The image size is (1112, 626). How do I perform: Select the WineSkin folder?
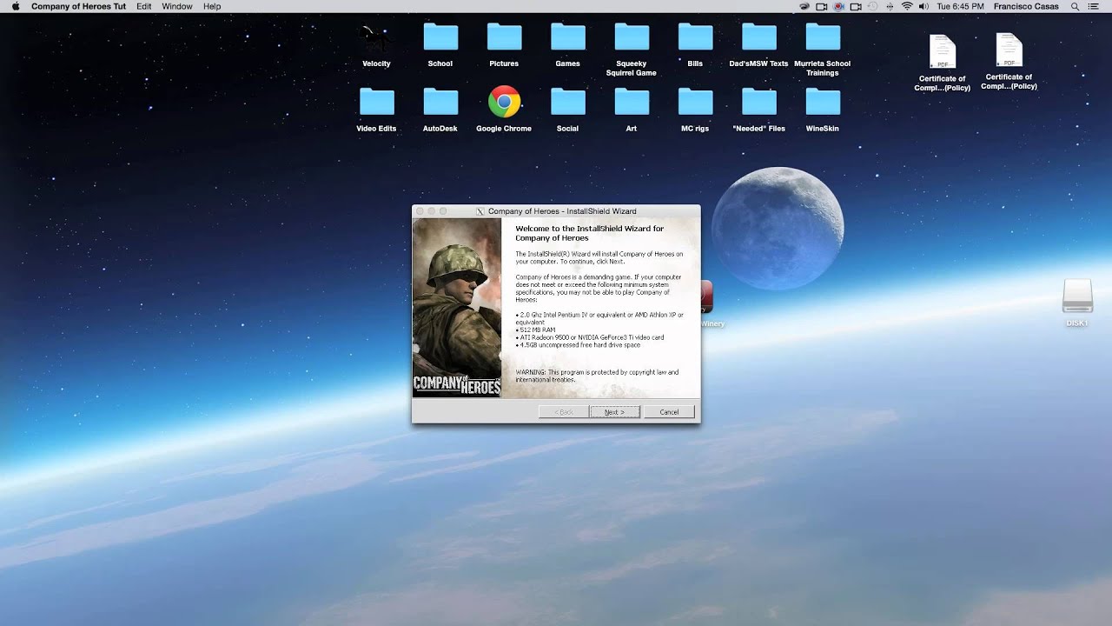tap(823, 103)
